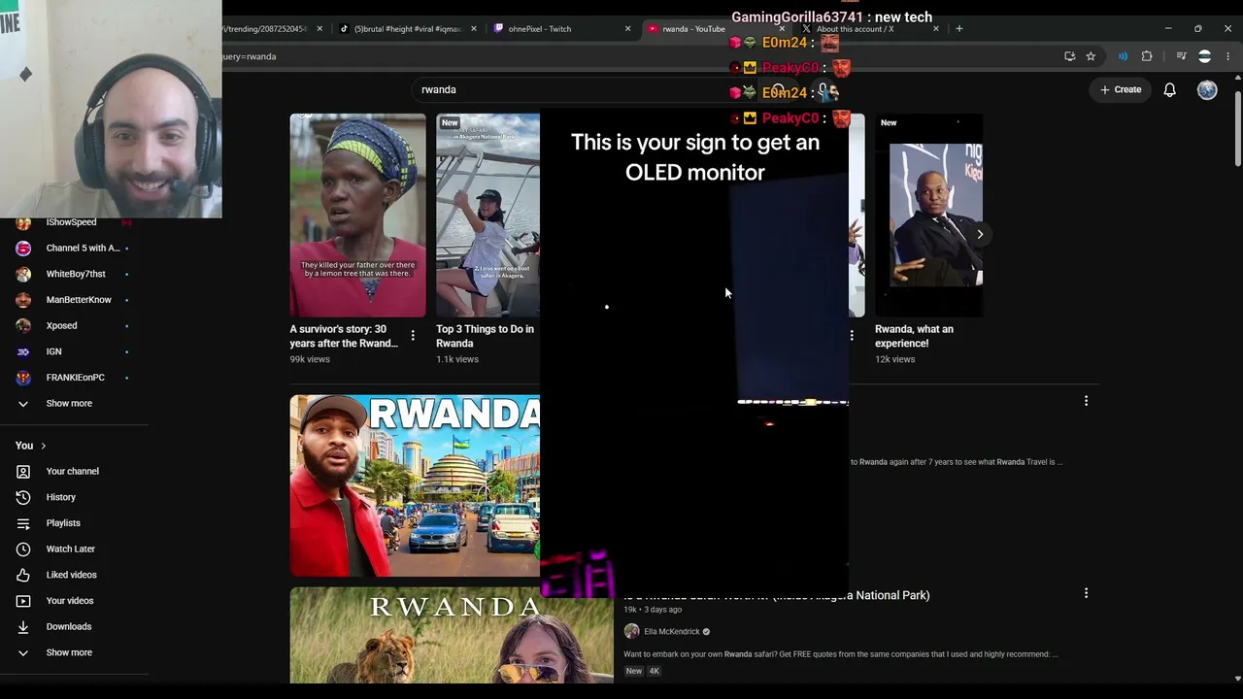Screen dimensions: 1243x699
Task: Open the Downloads link in sidebar
Action: coord(69,627)
